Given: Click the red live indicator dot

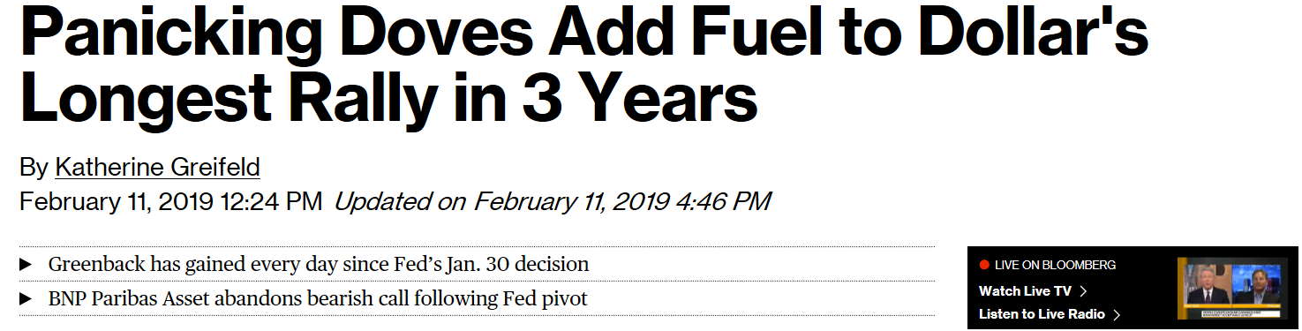Looking at the screenshot, I should (x=984, y=265).
